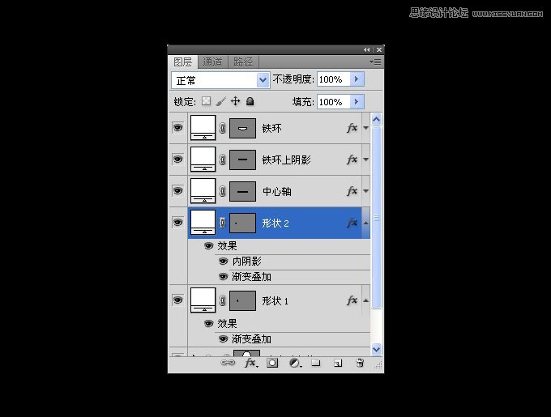551x417 pixels.
Task: Click the lock image pixels brush icon
Action: pyautogui.click(x=220, y=101)
